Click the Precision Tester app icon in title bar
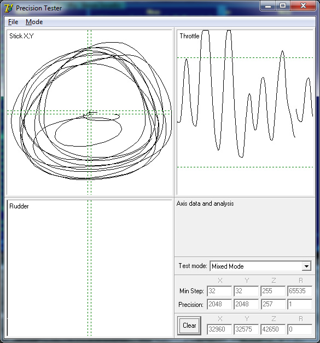This screenshot has width=320, height=343. 9,8
